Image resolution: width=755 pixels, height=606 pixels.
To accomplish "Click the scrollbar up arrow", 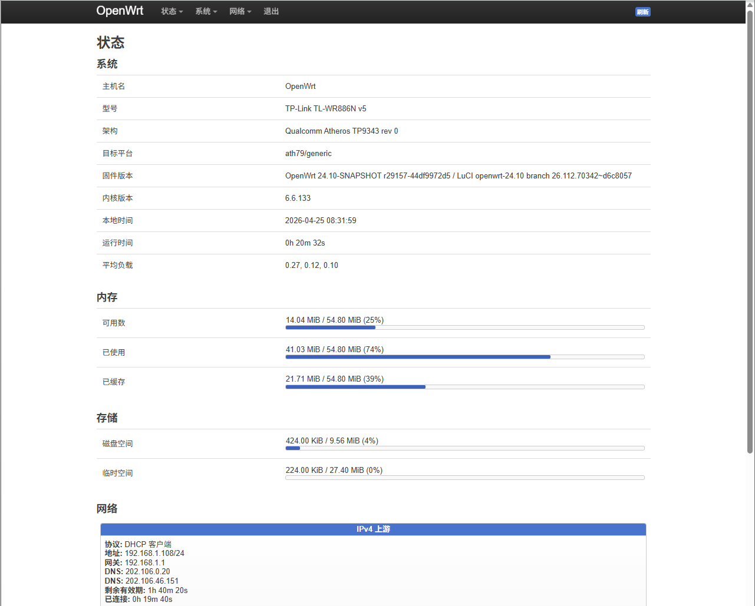I will [750, 5].
